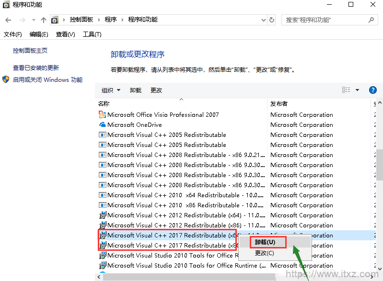Click 程序 in the address breadcrumb
The image size is (383, 281).
pos(111,20)
